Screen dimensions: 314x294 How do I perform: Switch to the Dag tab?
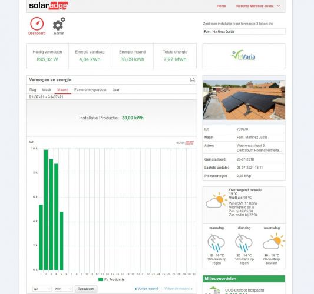32,90
